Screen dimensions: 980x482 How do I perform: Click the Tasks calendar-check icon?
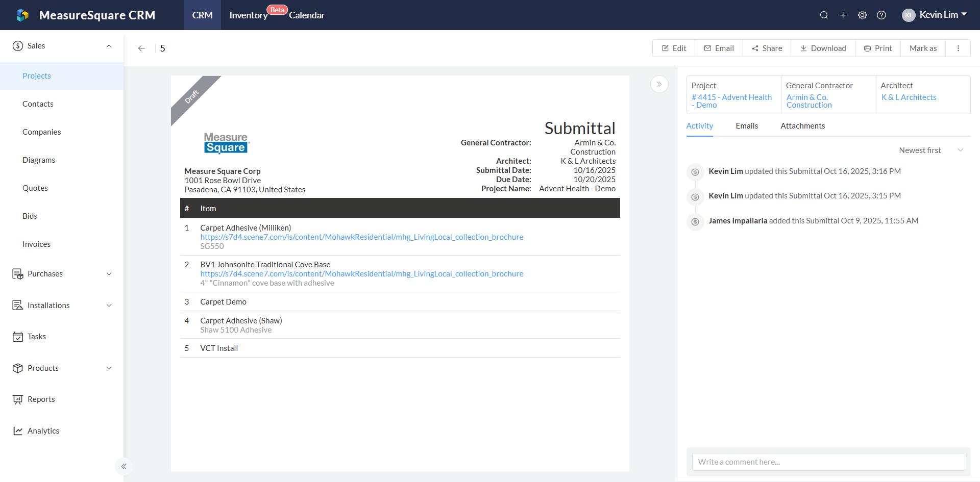coord(18,337)
